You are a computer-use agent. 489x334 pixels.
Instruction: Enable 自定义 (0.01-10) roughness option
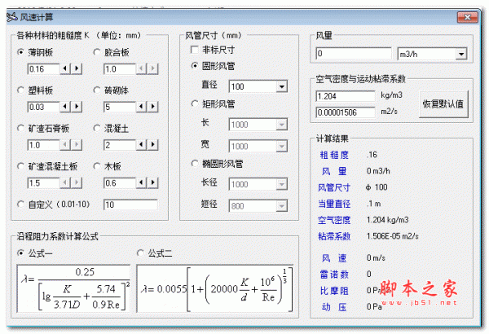(20, 204)
